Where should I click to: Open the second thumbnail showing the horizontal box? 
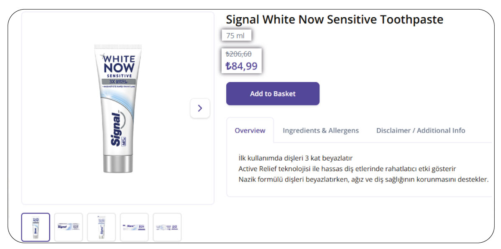point(69,227)
